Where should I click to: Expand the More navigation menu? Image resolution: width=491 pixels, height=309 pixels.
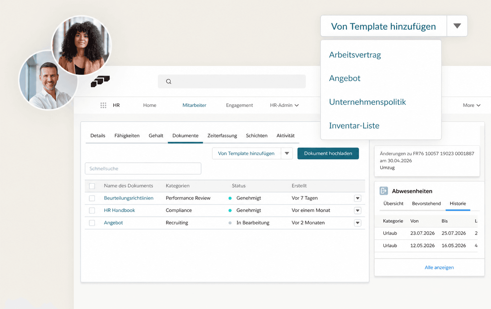pyautogui.click(x=471, y=105)
